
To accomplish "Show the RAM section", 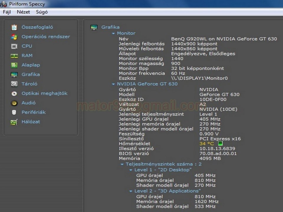I will pos(27,56).
